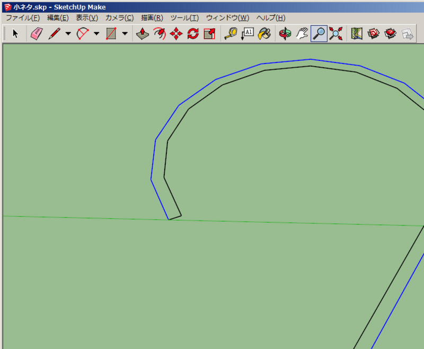
Task: Pick the Move tool
Action: click(176, 33)
